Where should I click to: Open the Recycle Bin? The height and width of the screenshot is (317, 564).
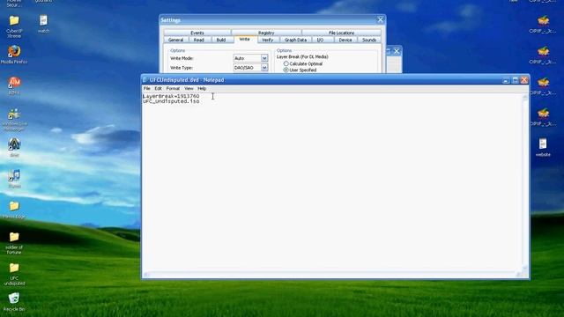tap(14, 302)
